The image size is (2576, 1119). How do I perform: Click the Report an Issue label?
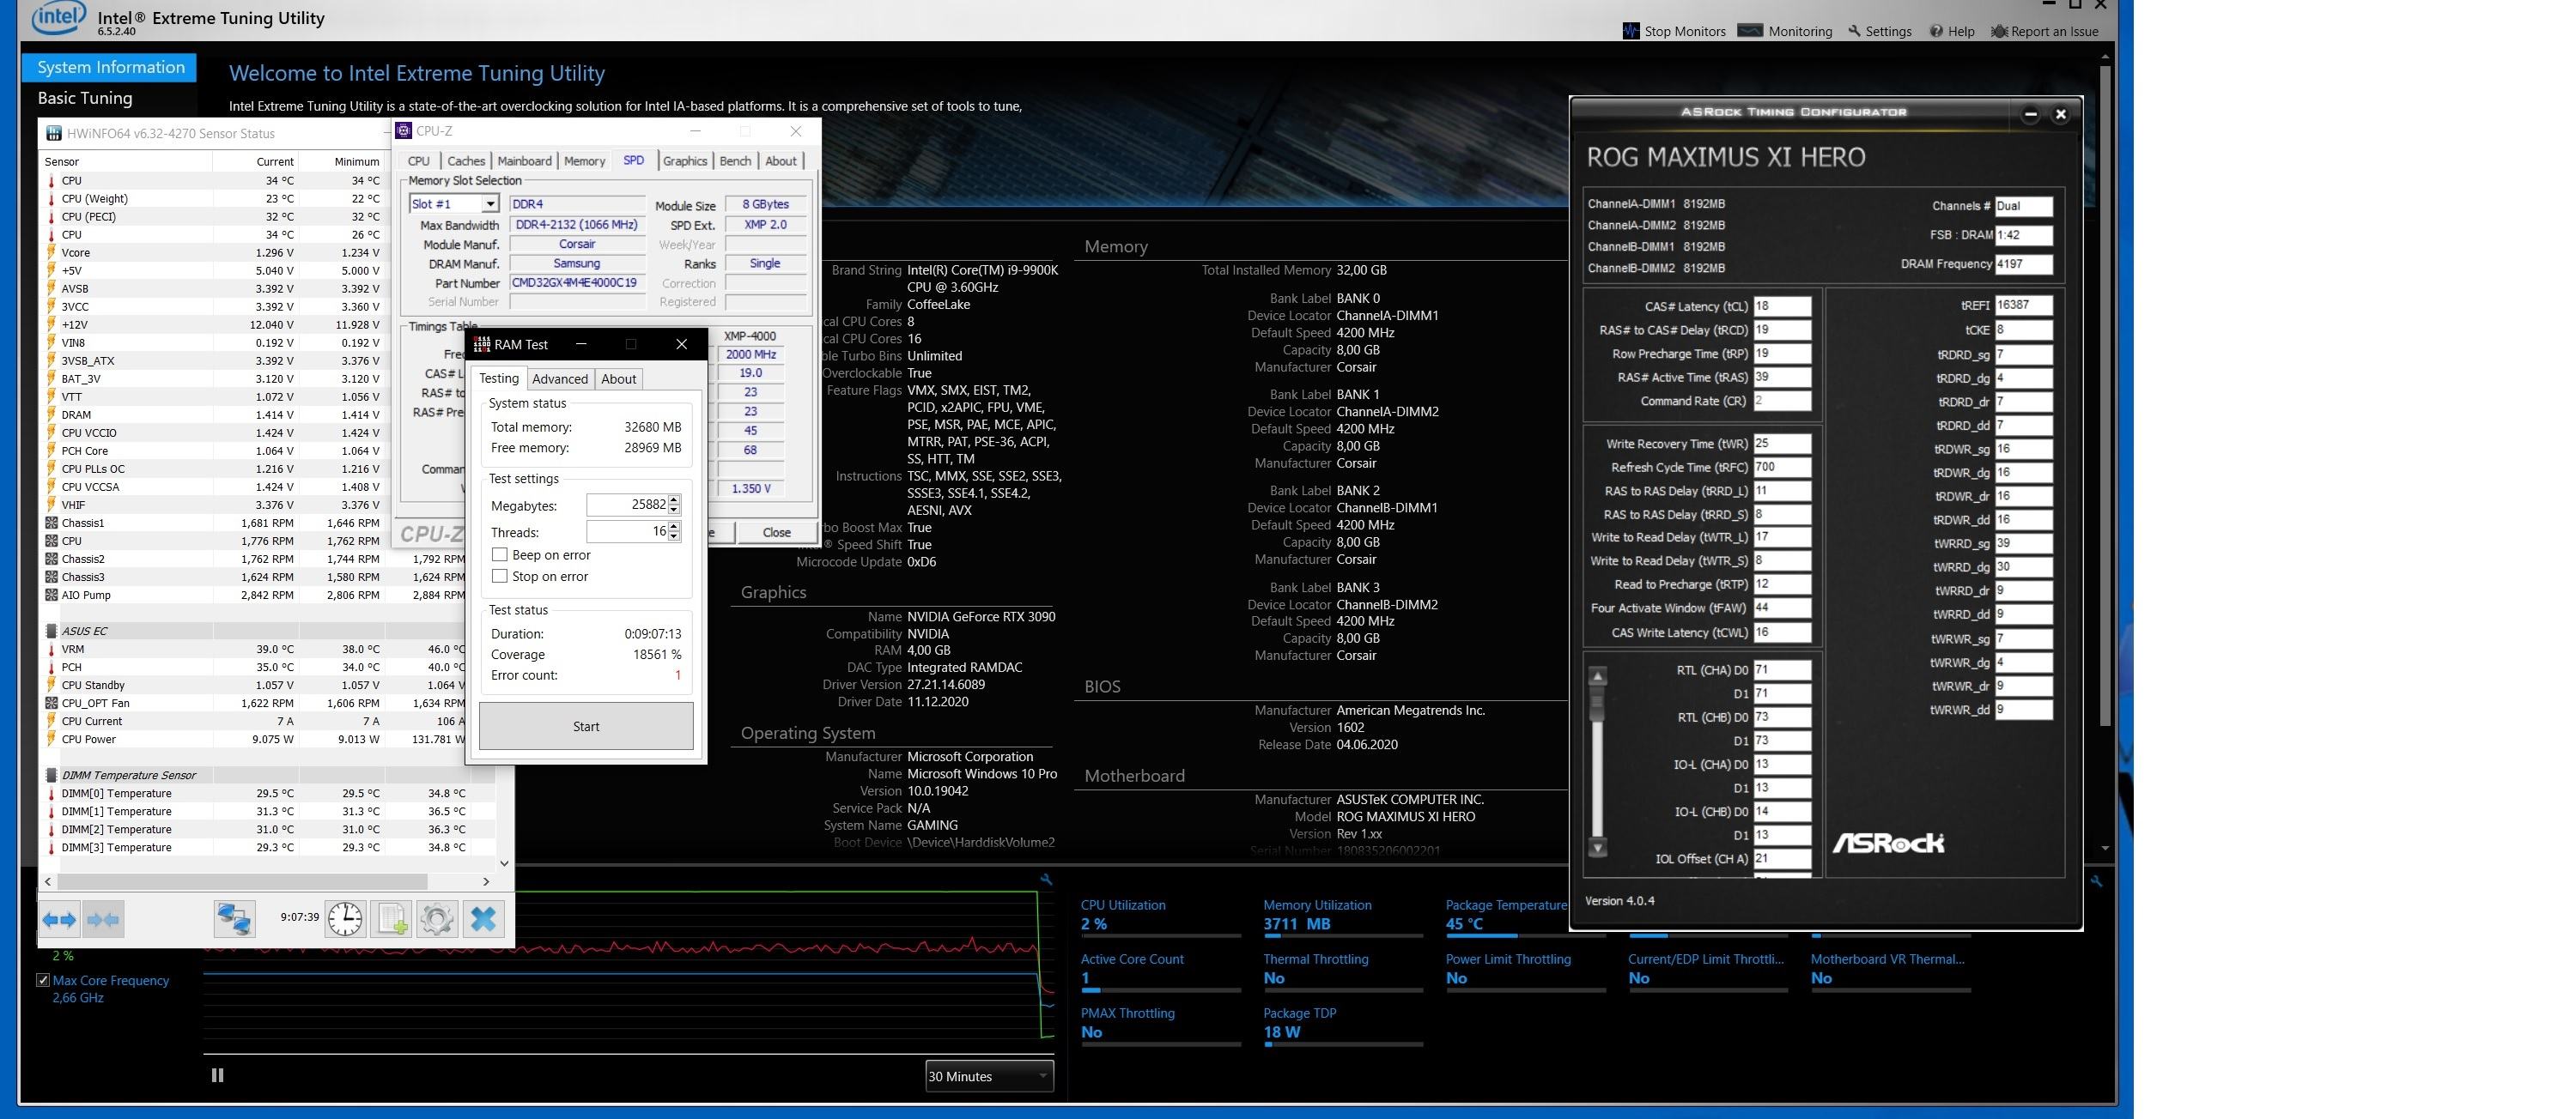[2055, 31]
